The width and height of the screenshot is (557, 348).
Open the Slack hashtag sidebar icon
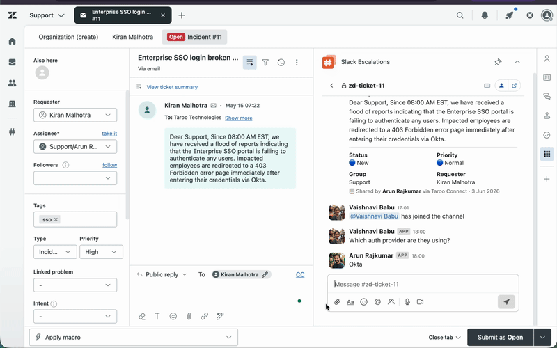tap(12, 132)
